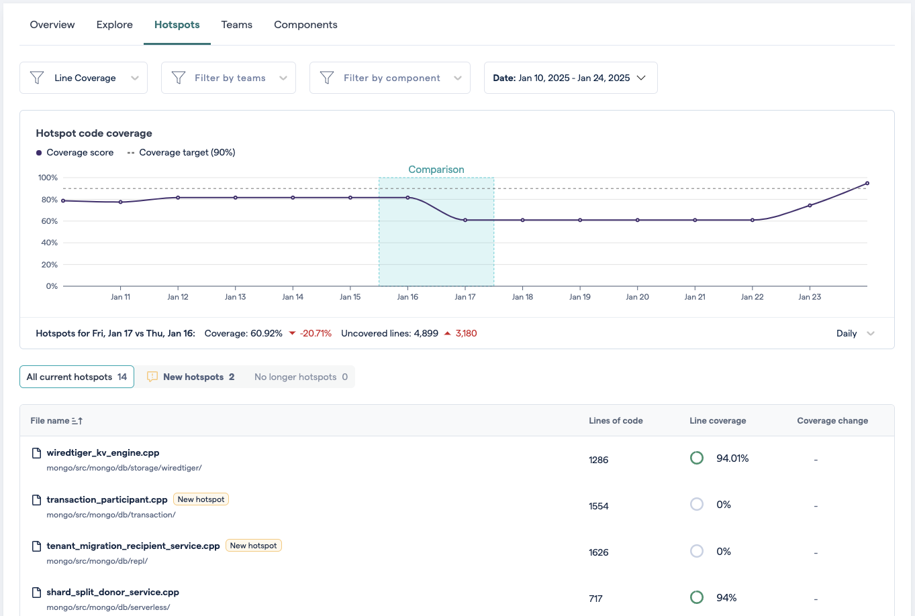Open the tenant_migration_recipient_service.cpp file link

pyautogui.click(x=133, y=546)
